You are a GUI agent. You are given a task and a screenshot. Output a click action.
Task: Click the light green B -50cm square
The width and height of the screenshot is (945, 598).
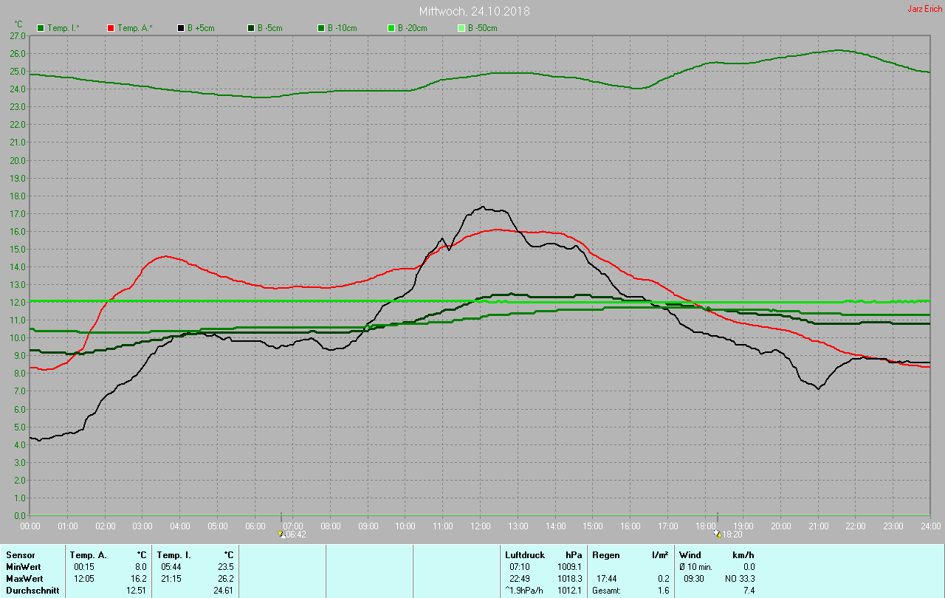pos(461,28)
